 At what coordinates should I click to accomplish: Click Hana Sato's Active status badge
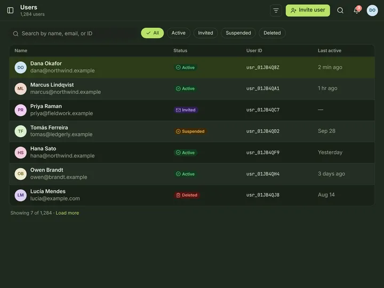[x=186, y=153]
